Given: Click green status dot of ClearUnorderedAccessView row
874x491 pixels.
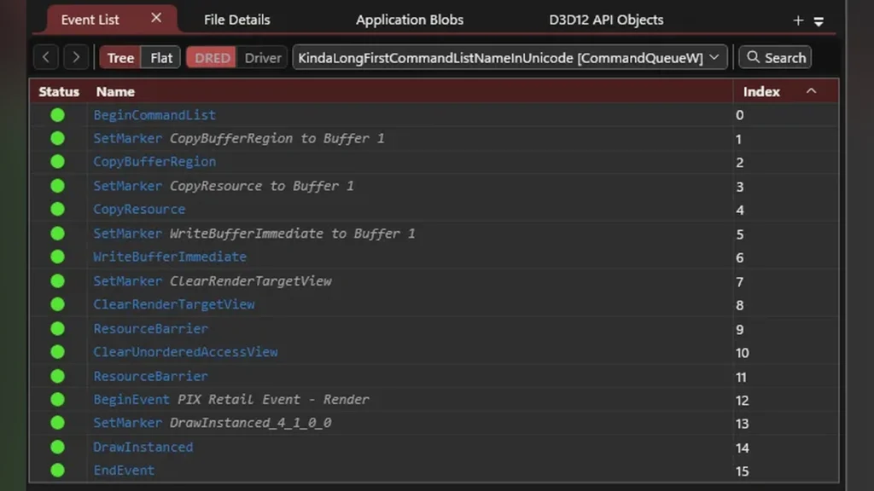Looking at the screenshot, I should click(x=57, y=352).
